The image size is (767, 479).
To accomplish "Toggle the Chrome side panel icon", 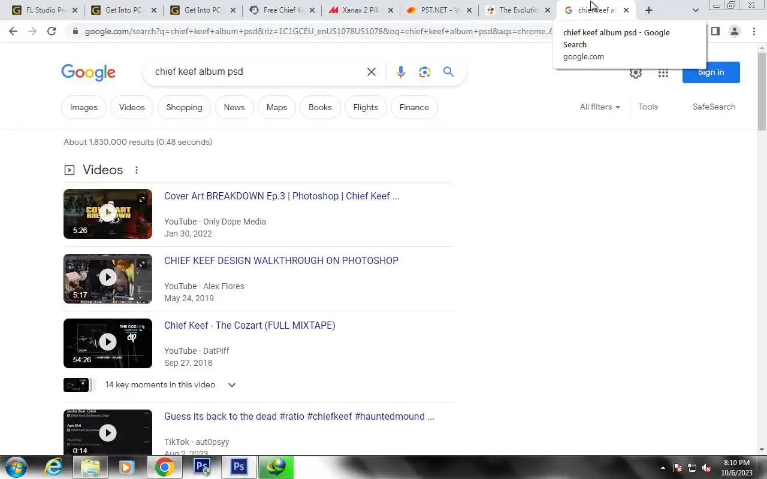I will click(715, 31).
